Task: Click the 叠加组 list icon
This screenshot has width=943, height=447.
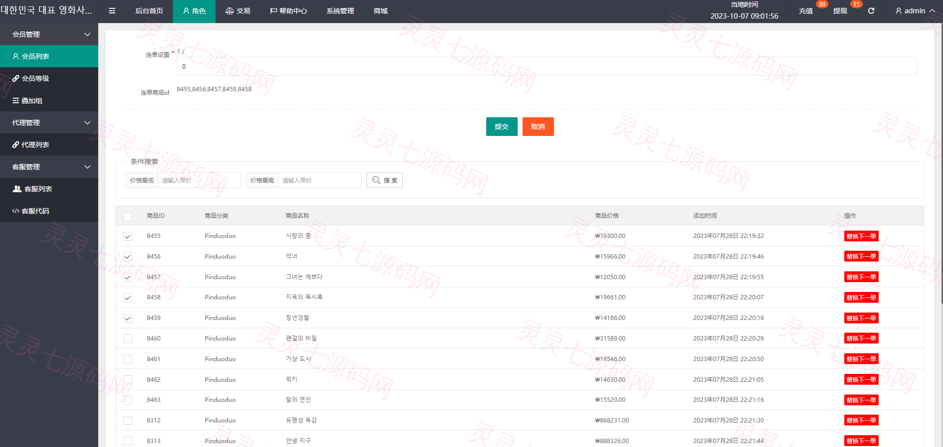Action: (x=16, y=101)
